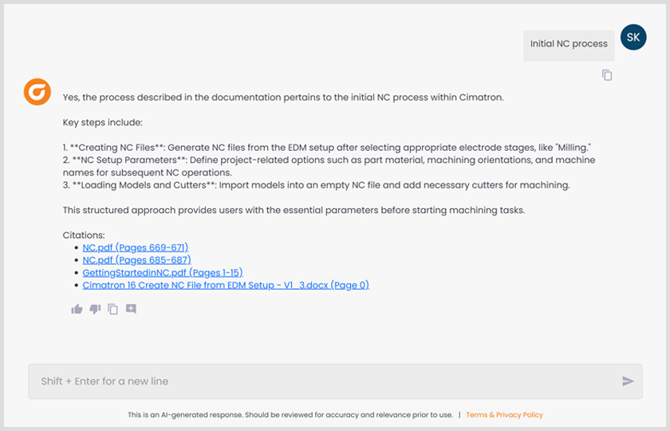Open the Cimatron 16 Create NC File docx citation
This screenshot has width=670, height=431.
[x=226, y=285]
